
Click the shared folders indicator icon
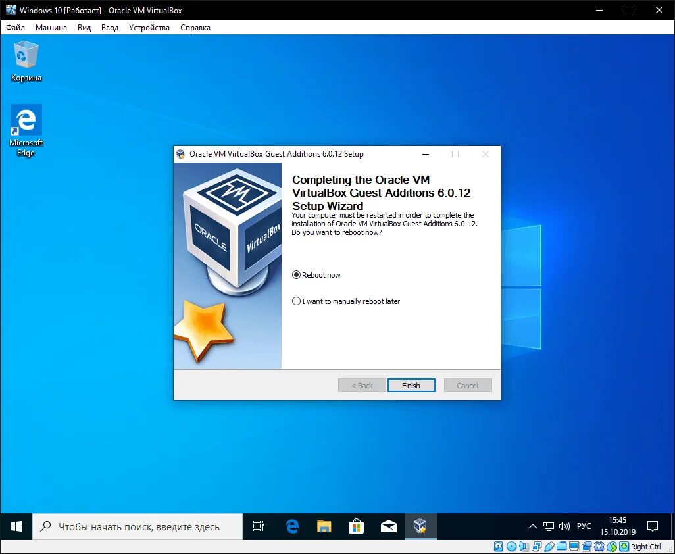[x=561, y=547]
